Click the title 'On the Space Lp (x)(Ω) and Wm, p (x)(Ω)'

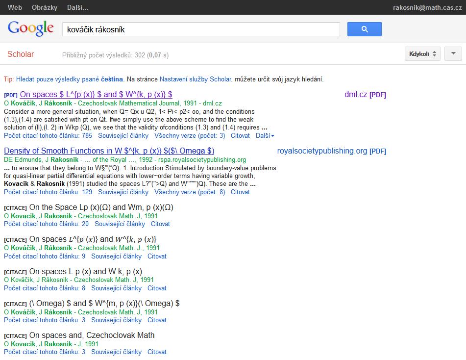101,207
